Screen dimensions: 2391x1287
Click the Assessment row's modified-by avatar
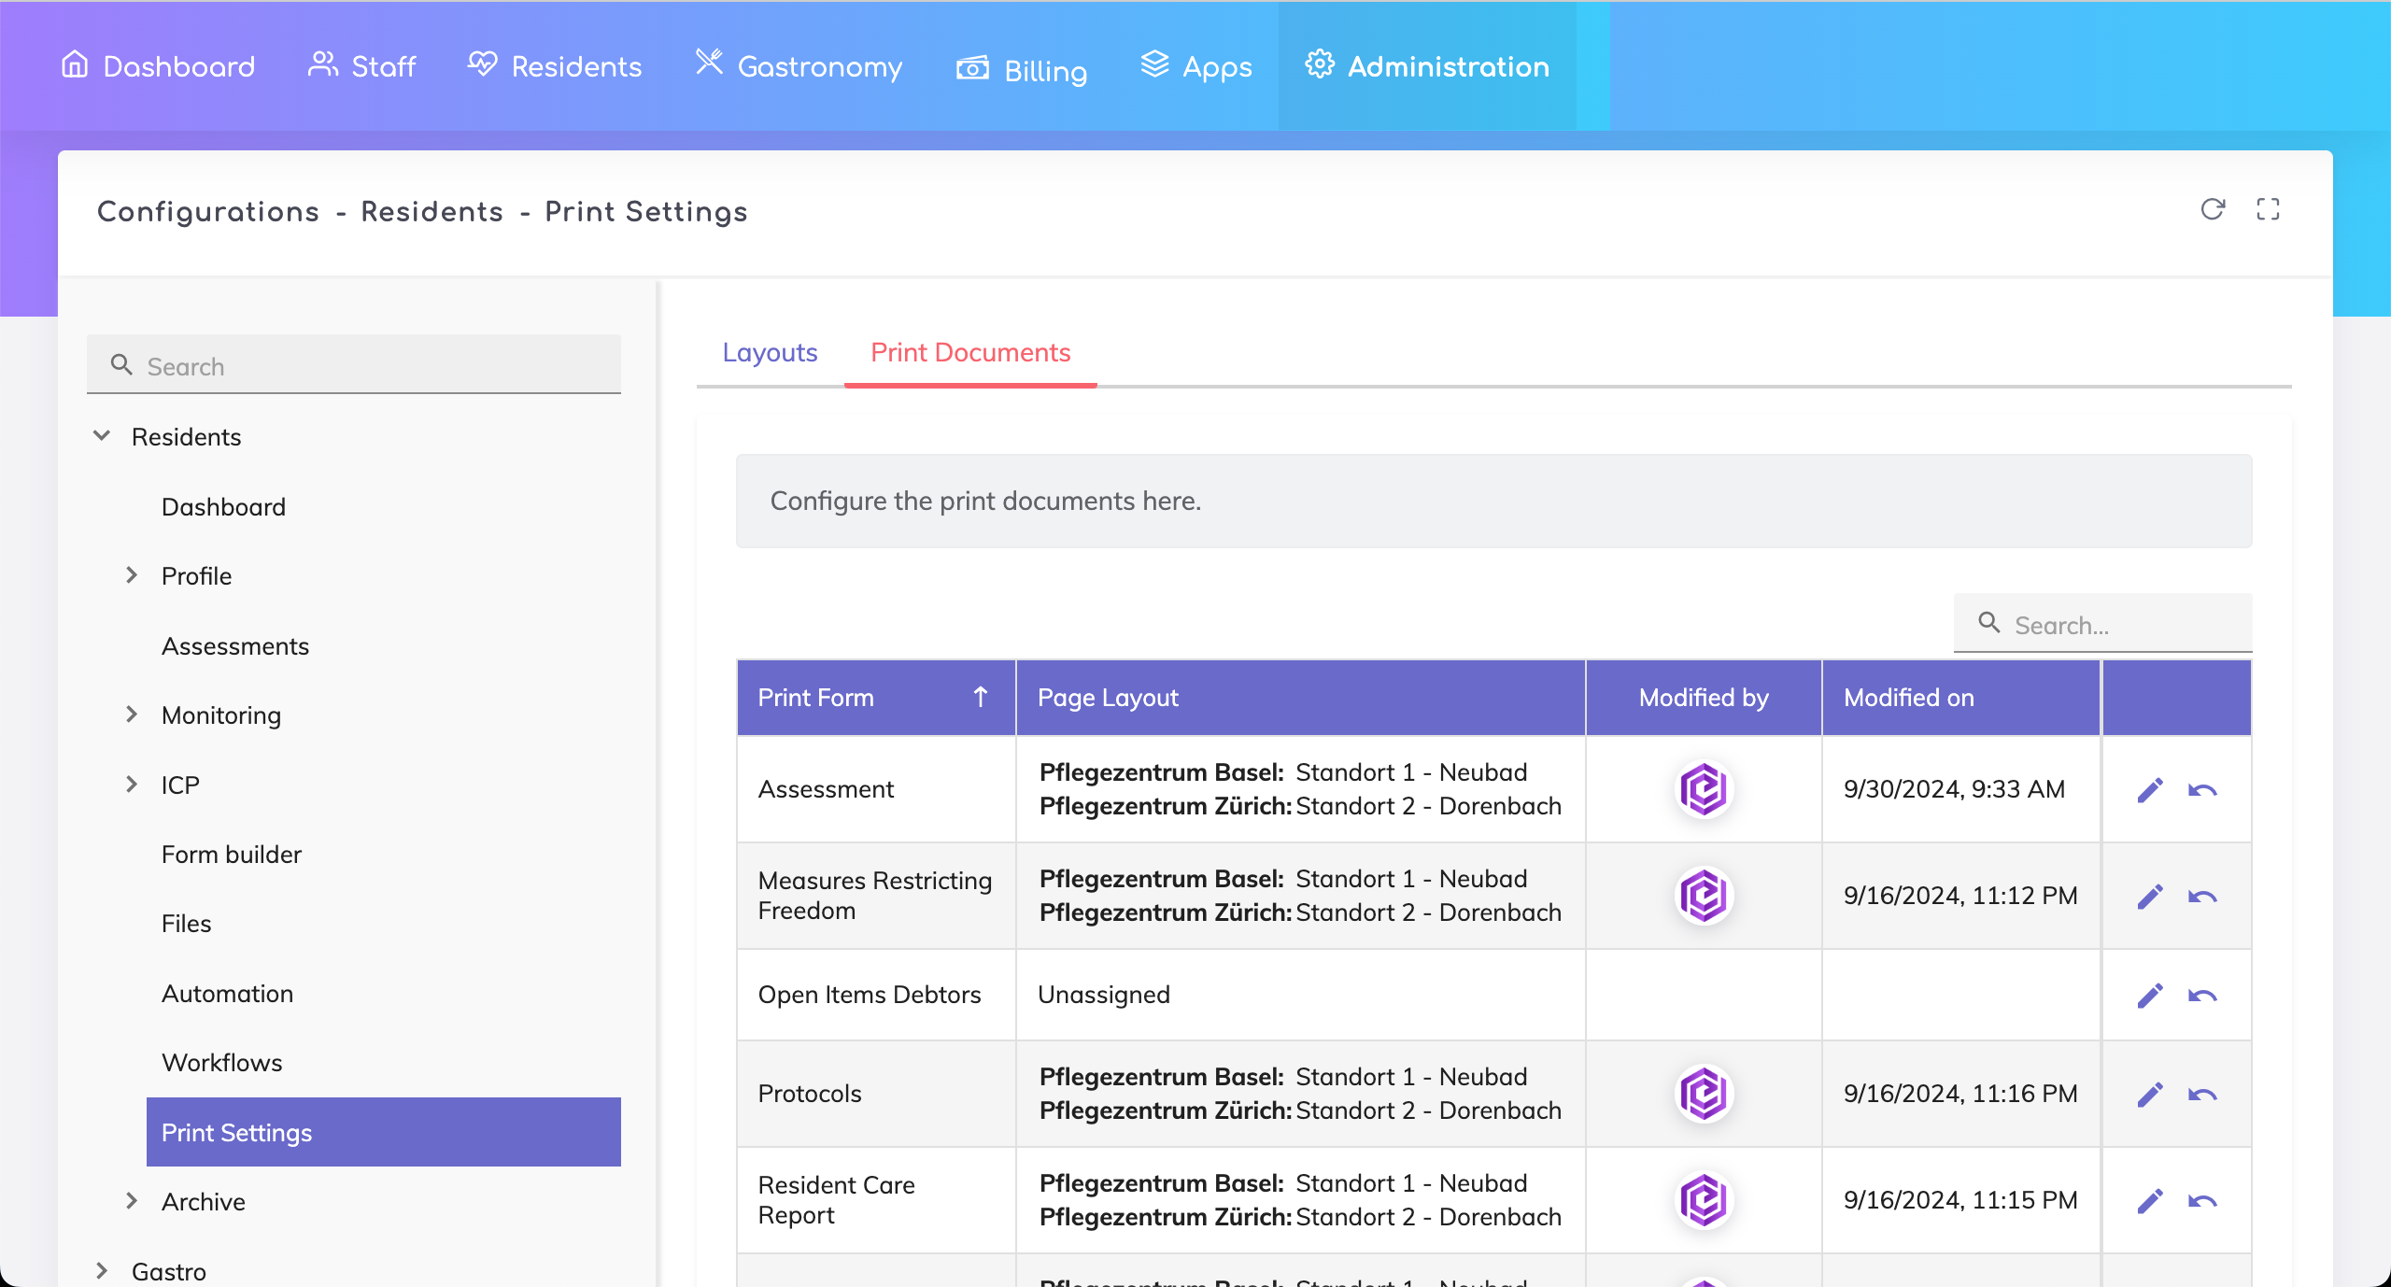pyautogui.click(x=1704, y=790)
